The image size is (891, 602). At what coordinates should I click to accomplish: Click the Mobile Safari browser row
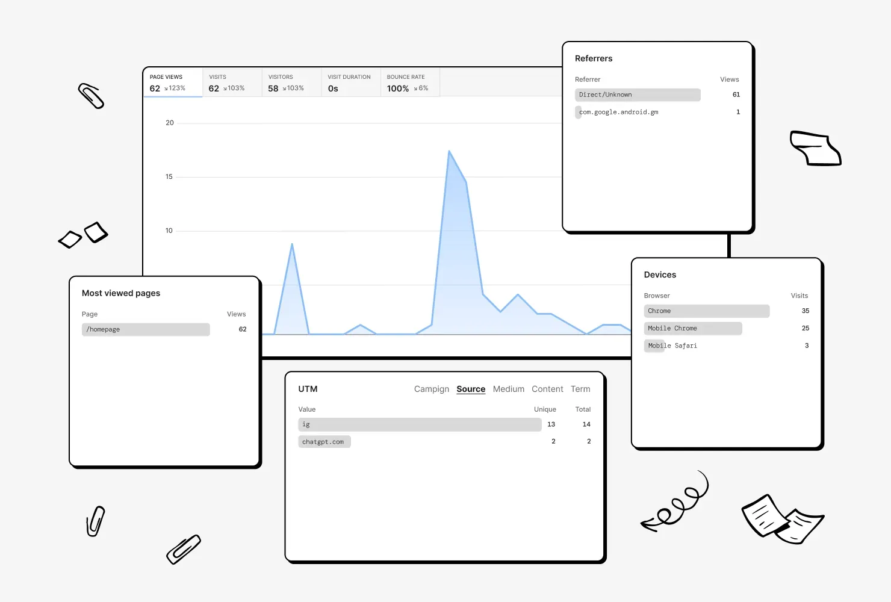point(727,346)
